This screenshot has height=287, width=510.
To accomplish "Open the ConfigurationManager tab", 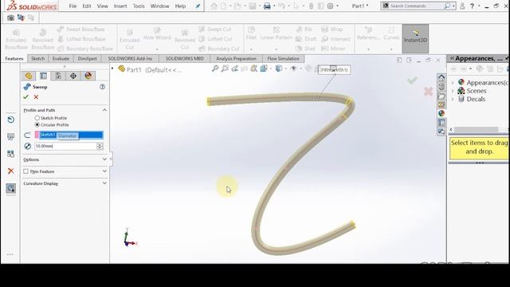I will [x=58, y=76].
